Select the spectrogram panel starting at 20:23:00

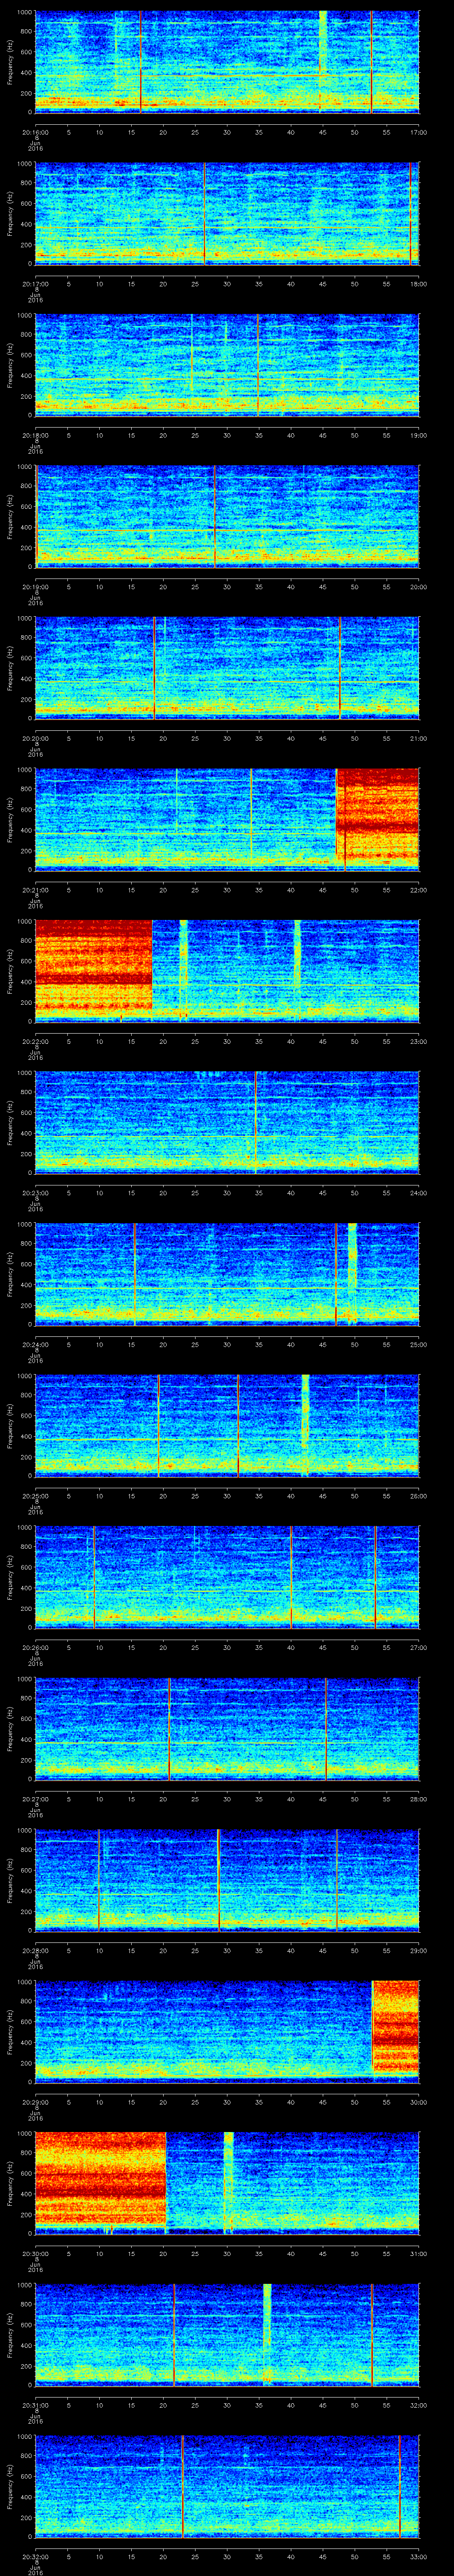click(x=227, y=1122)
